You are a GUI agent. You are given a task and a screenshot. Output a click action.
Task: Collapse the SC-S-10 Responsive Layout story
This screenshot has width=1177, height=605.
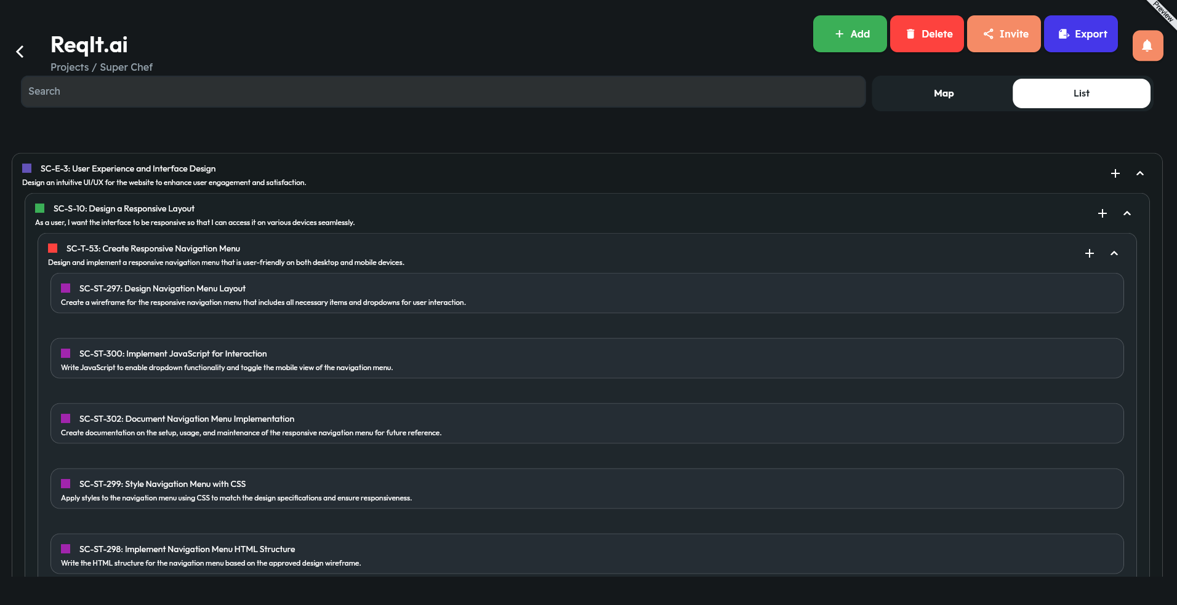click(1127, 213)
